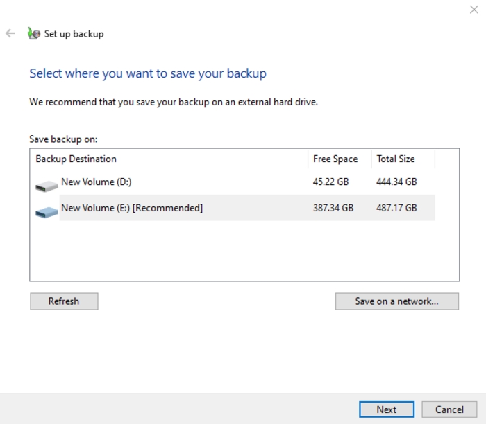Viewport: 486px width, 424px height.
Task: Click the Total Size column header
Action: tap(396, 159)
